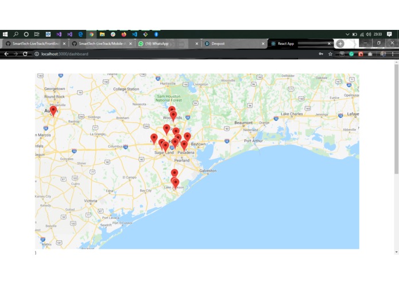Switch to Firefox on the taskbar
This screenshot has width=399, height=284.
tap(124, 34)
